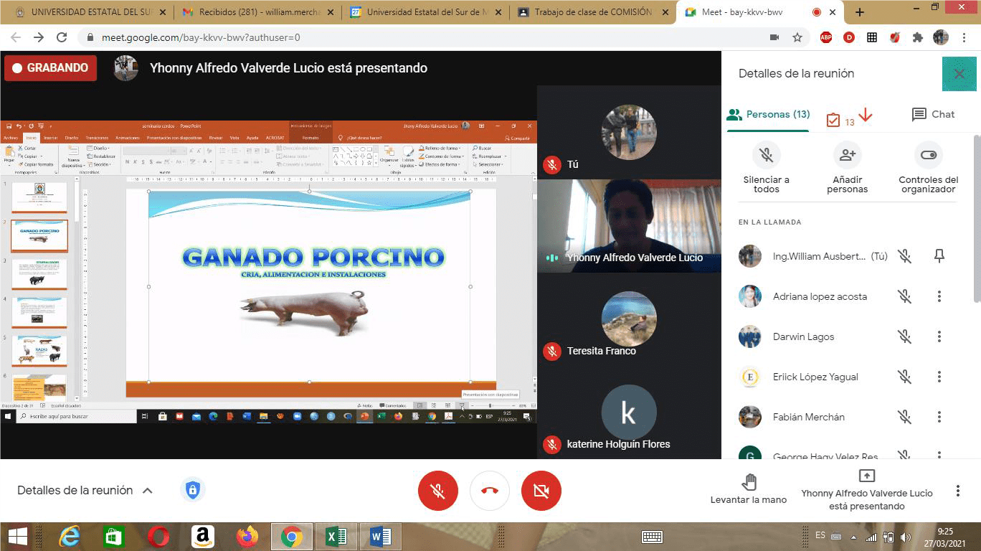Open the touch keyboard tray icon

652,537
